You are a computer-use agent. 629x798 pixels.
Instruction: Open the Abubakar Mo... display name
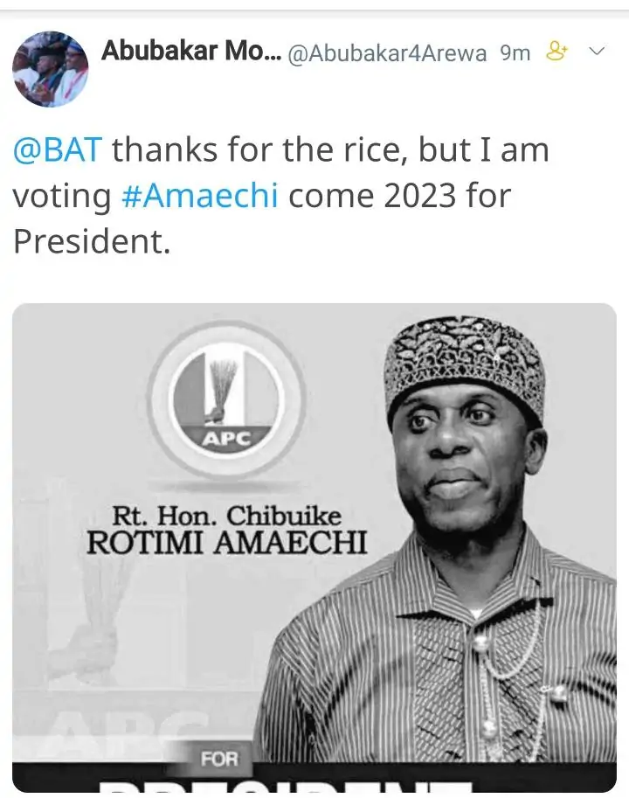[x=190, y=52]
